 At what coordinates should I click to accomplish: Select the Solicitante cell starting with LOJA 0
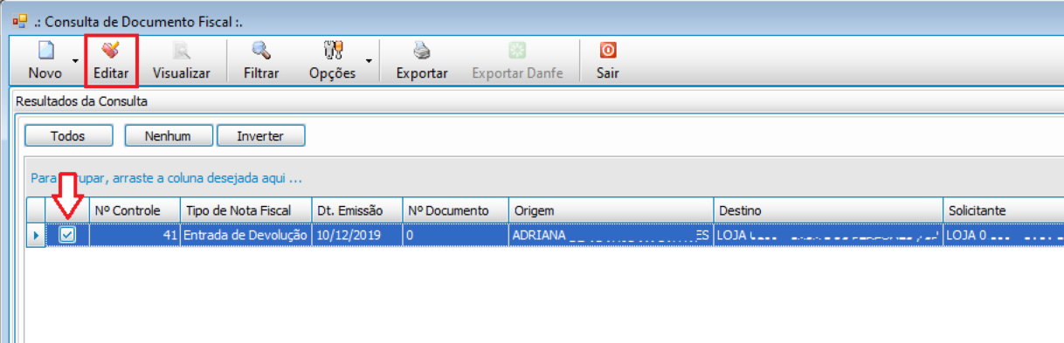click(1004, 236)
